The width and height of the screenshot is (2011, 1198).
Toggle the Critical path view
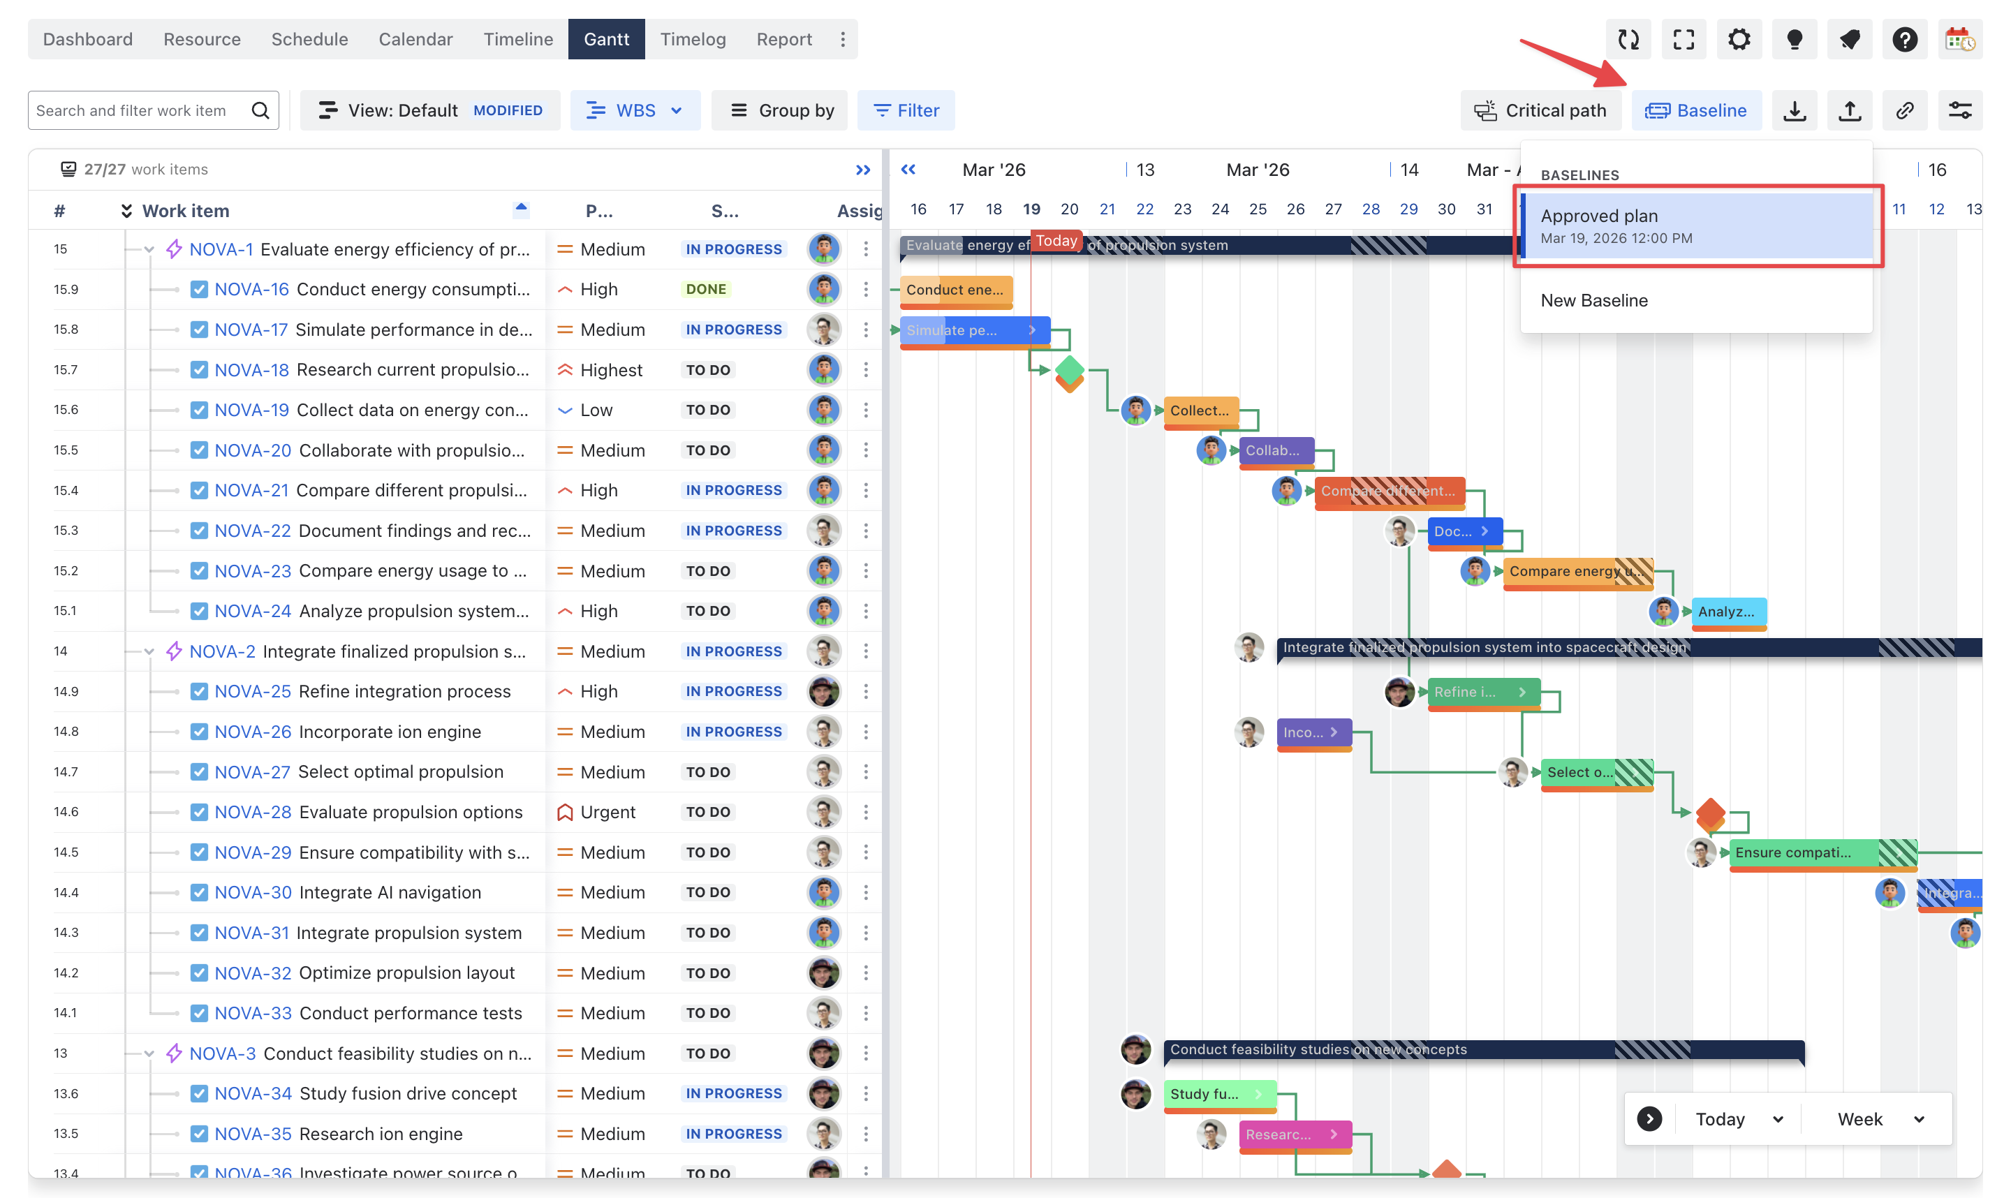(1540, 110)
